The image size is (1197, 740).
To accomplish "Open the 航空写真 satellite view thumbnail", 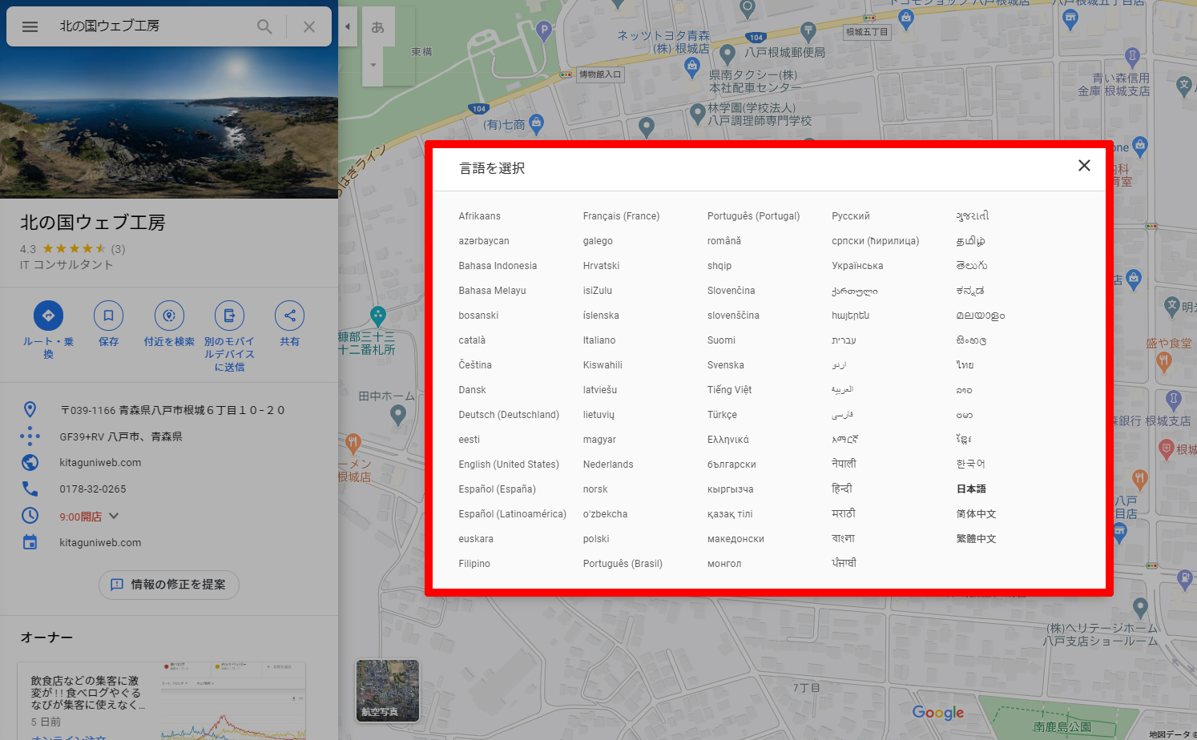I will 388,690.
